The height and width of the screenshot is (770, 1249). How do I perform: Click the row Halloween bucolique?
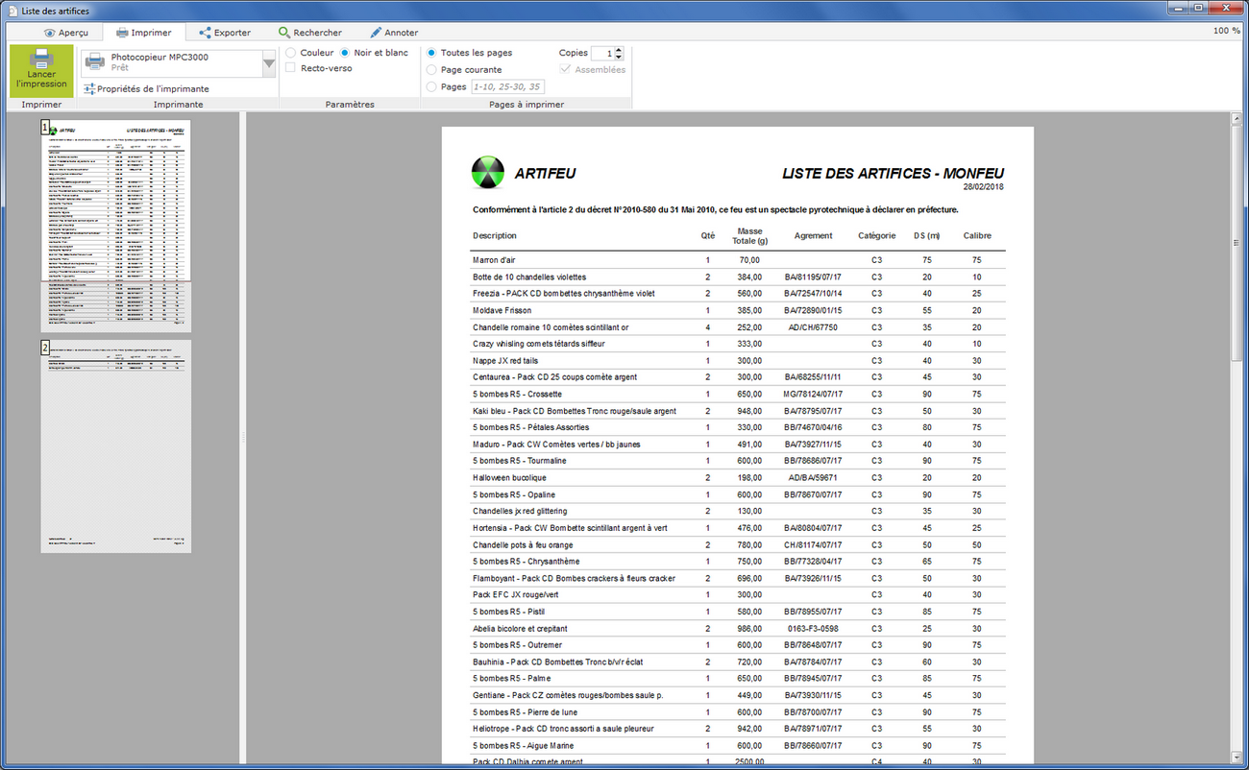[738, 477]
